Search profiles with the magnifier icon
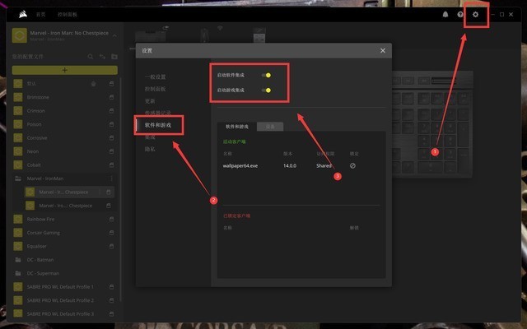 click(91, 57)
